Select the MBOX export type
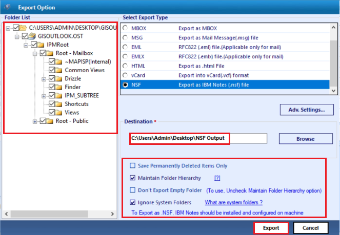 [125, 28]
